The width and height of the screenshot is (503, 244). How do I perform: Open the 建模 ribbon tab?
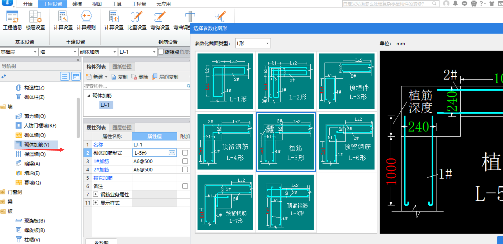[x=77, y=4]
